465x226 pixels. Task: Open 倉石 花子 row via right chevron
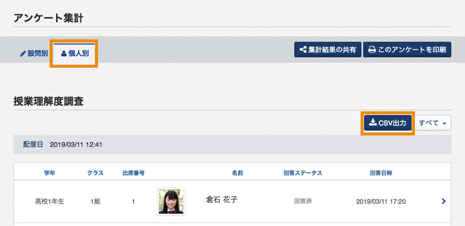point(444,201)
